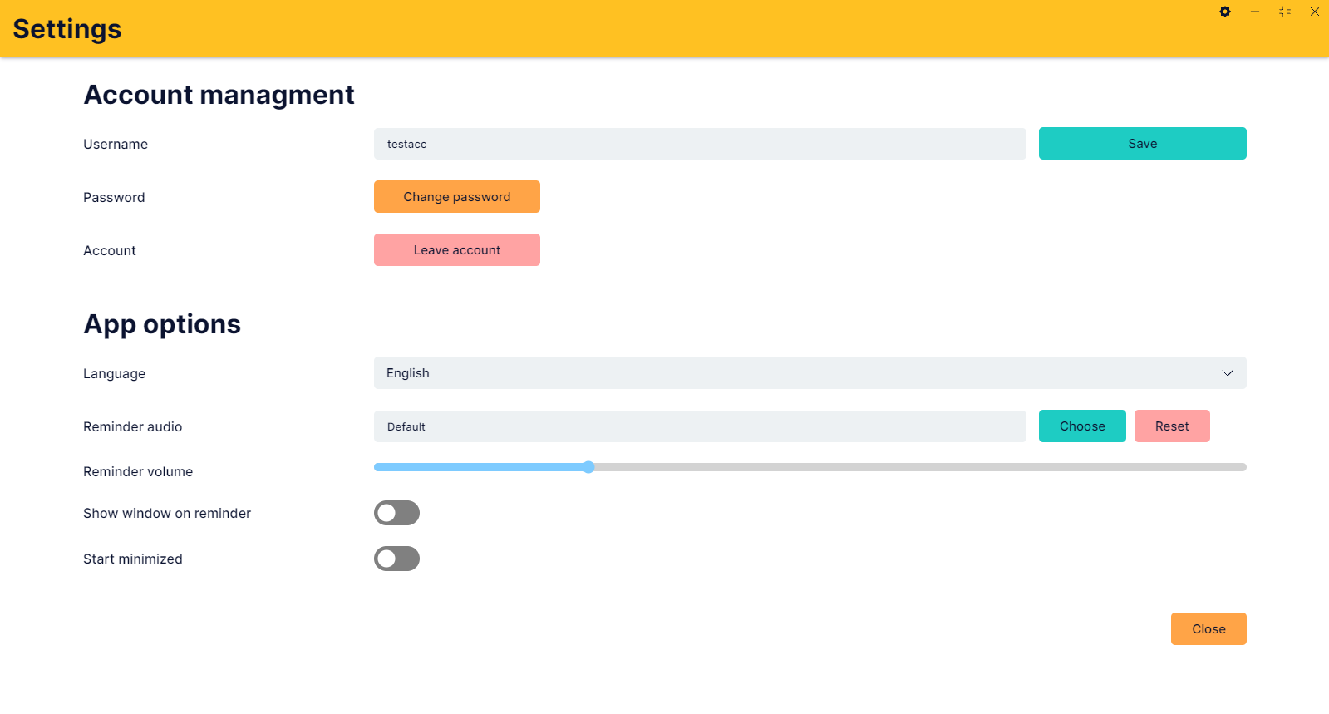
Task: Click the shrink window icon in title bar
Action: [x=1285, y=12]
